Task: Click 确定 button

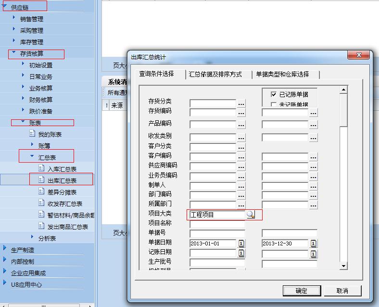Action: 302,291
